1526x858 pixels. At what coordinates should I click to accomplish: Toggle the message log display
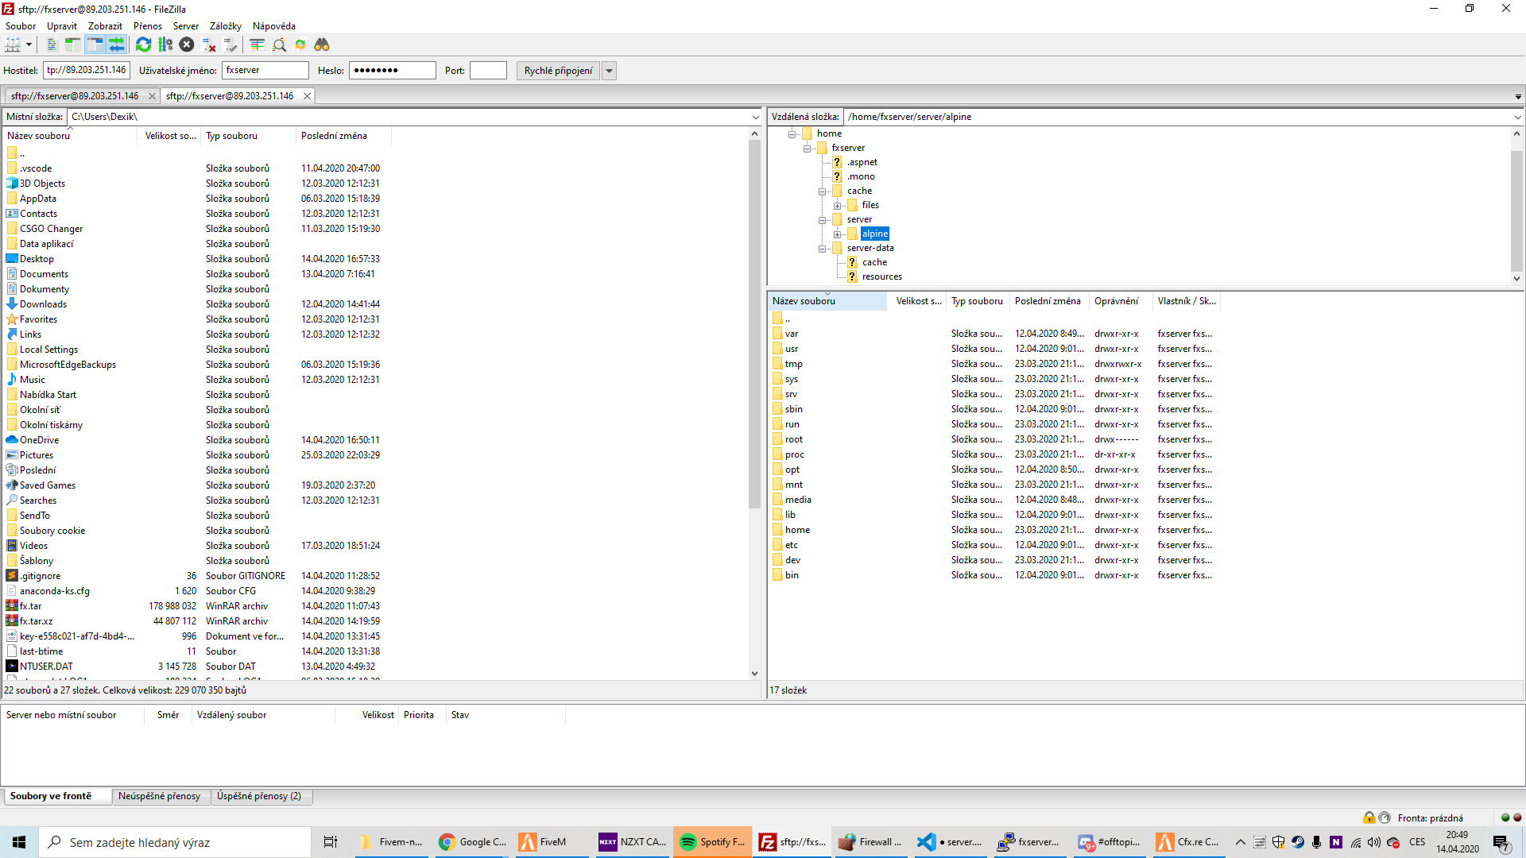(51, 44)
